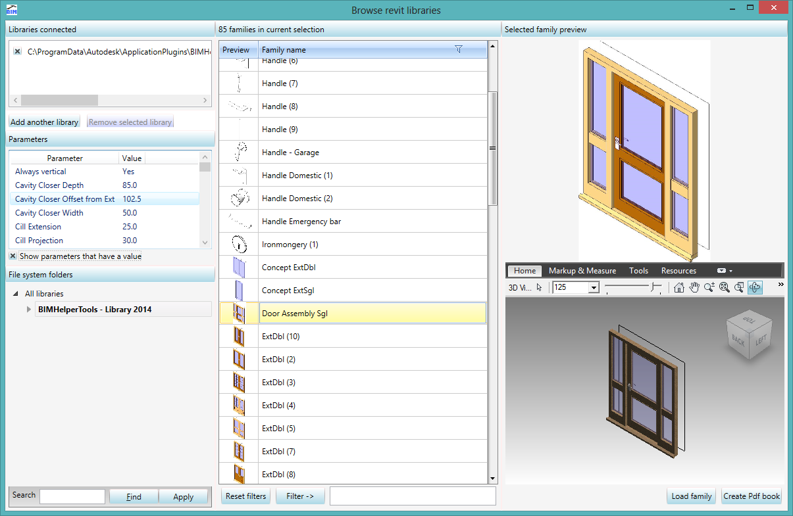
Task: Toggle Show parameters that have a value
Action: tap(13, 256)
